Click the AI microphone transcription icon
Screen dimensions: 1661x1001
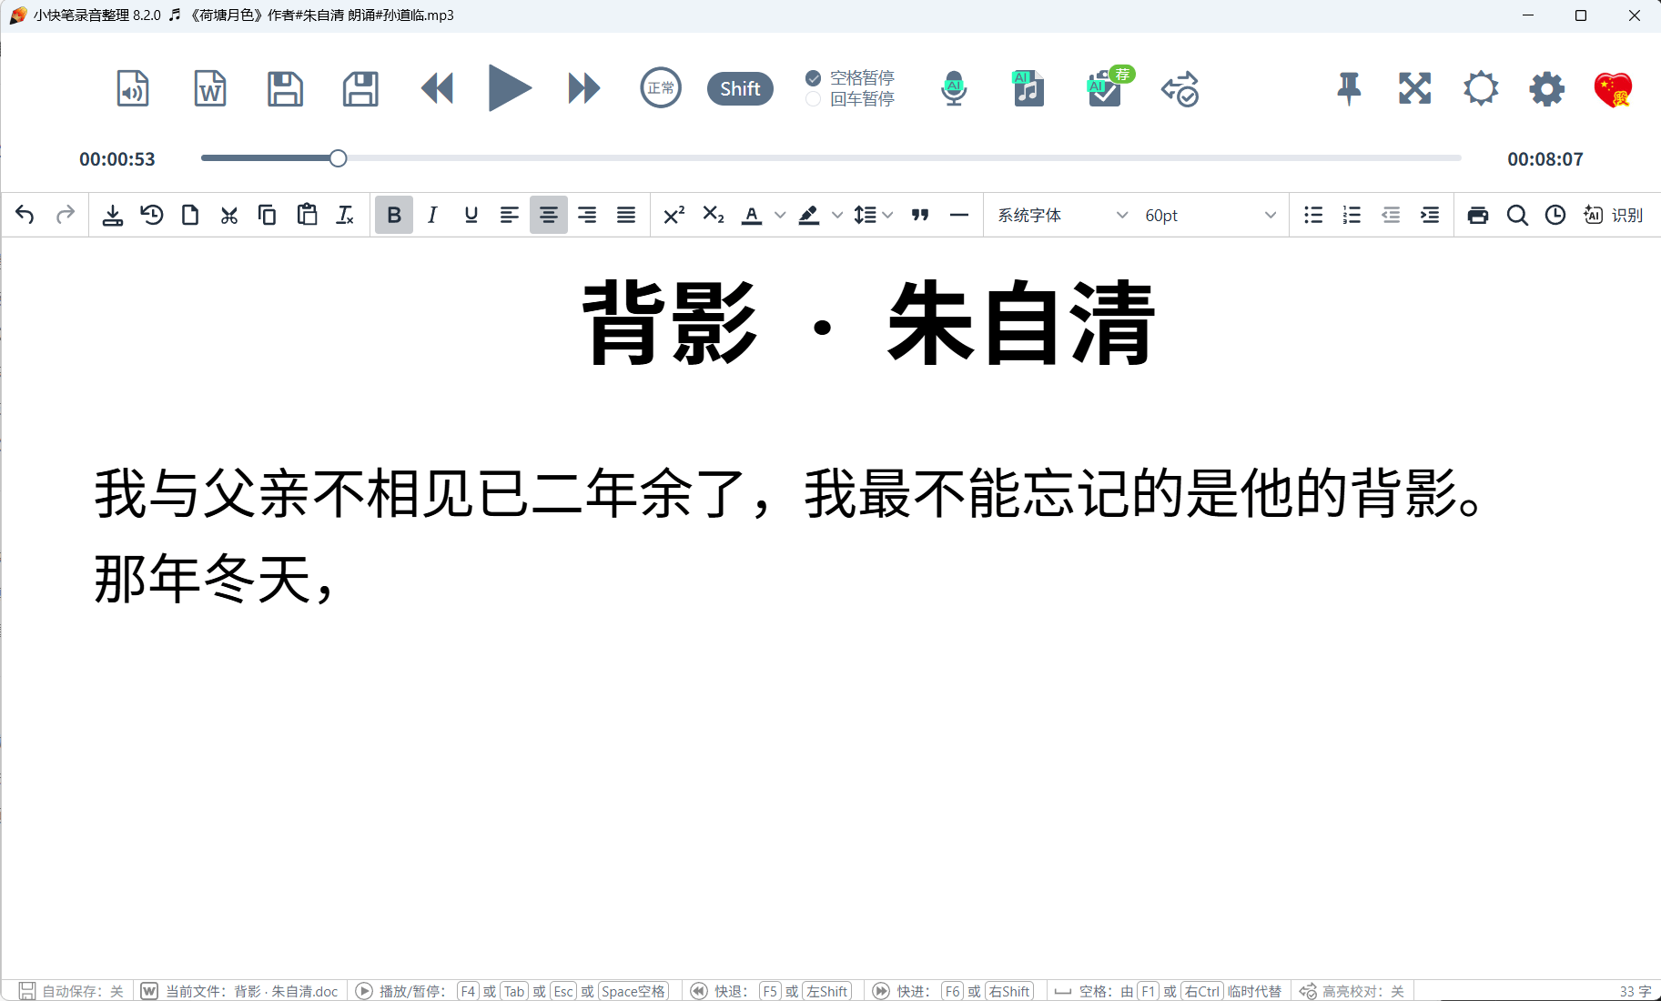pos(953,89)
